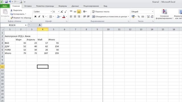Set top vertical alignment

tap(71, 12)
